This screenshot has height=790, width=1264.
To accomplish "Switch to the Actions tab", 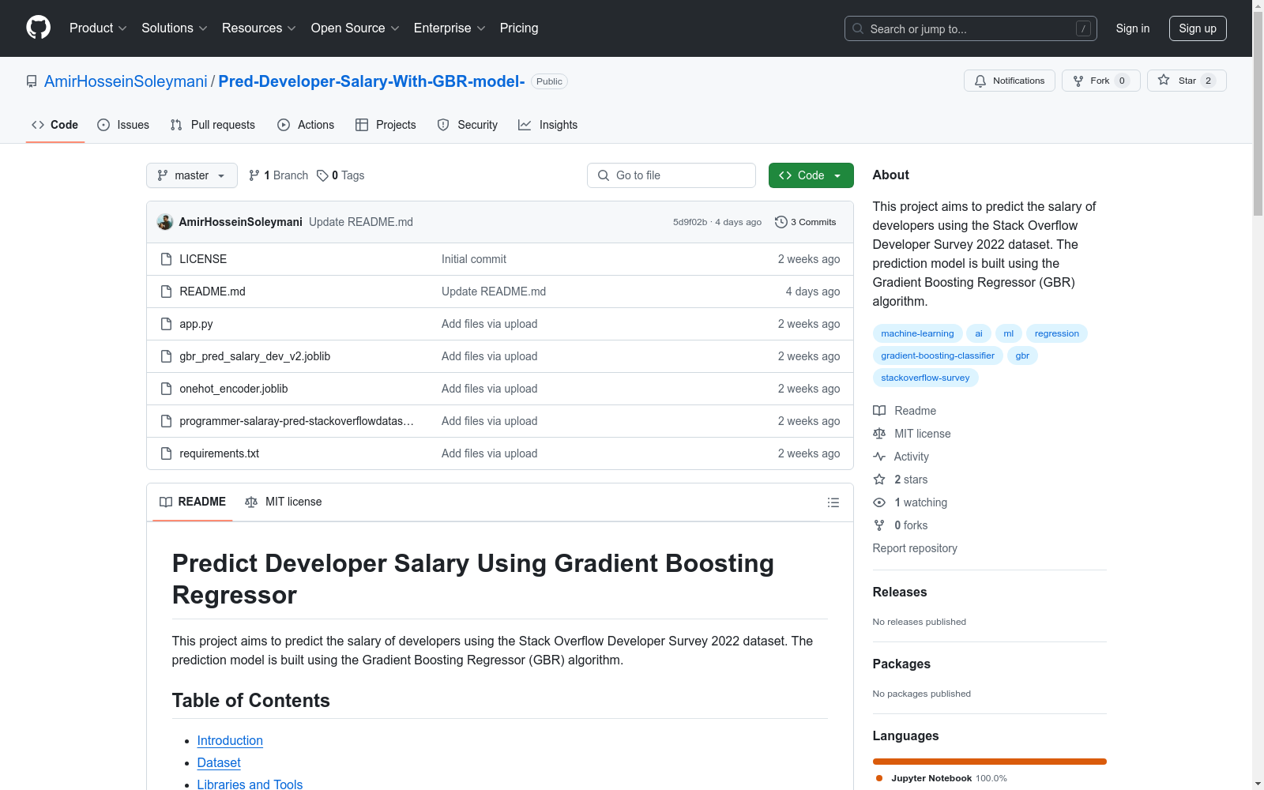I will pos(306,125).
